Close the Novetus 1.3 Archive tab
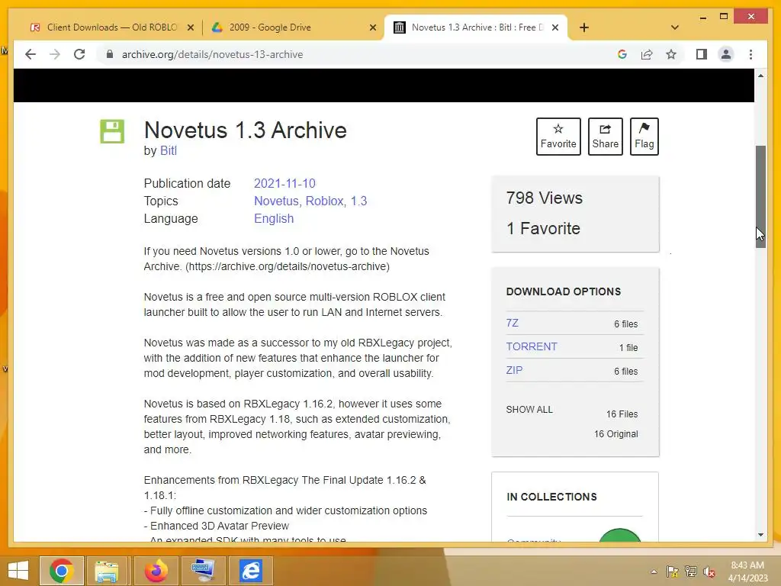Viewport: 781px width, 586px height. [x=555, y=27]
